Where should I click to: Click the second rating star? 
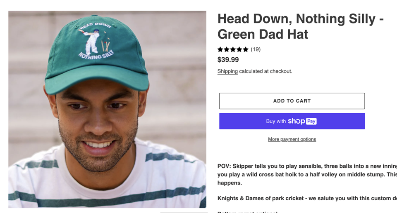click(x=227, y=49)
